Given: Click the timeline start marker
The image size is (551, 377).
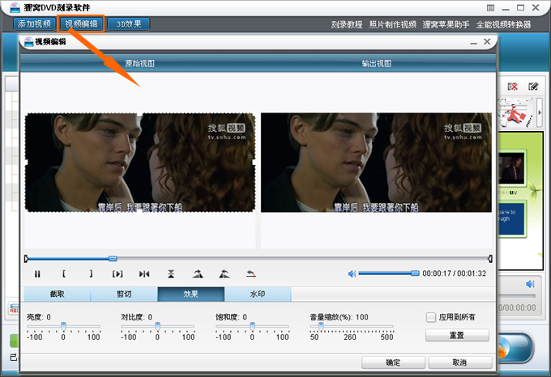Looking at the screenshot, I should point(27,259).
